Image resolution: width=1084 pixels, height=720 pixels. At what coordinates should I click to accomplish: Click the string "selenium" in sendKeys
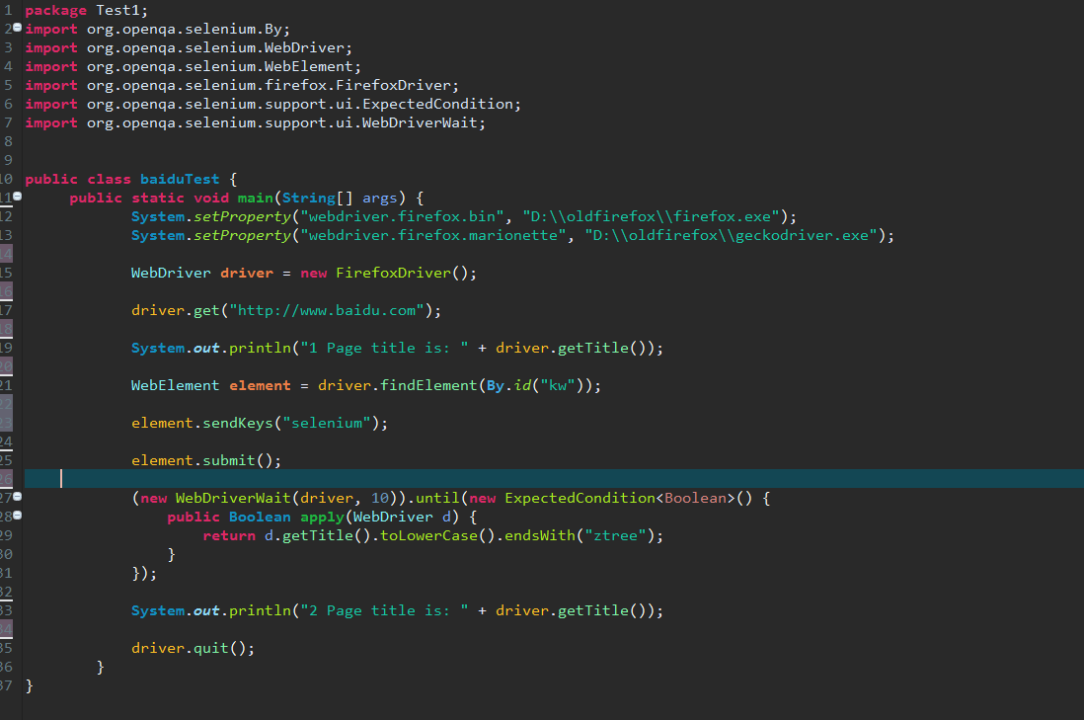point(327,423)
